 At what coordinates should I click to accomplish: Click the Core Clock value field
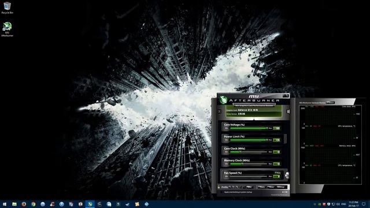pyautogui.click(x=276, y=152)
